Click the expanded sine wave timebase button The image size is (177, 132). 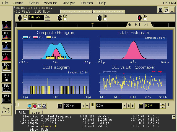[x=88, y=106]
